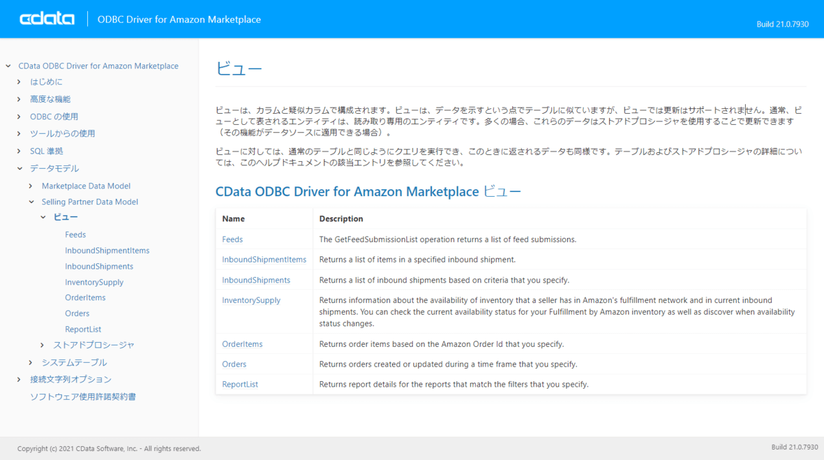Click 'Returns a list of inbound shipments' description
This screenshot has height=460, width=824.
click(x=444, y=280)
